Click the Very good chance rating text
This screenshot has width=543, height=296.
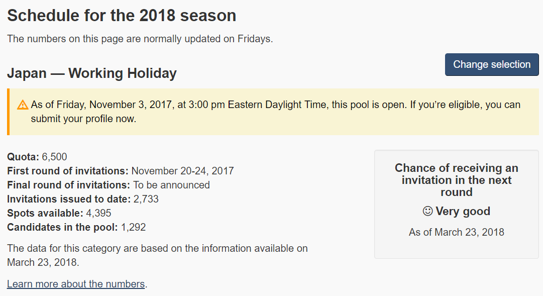[463, 211]
